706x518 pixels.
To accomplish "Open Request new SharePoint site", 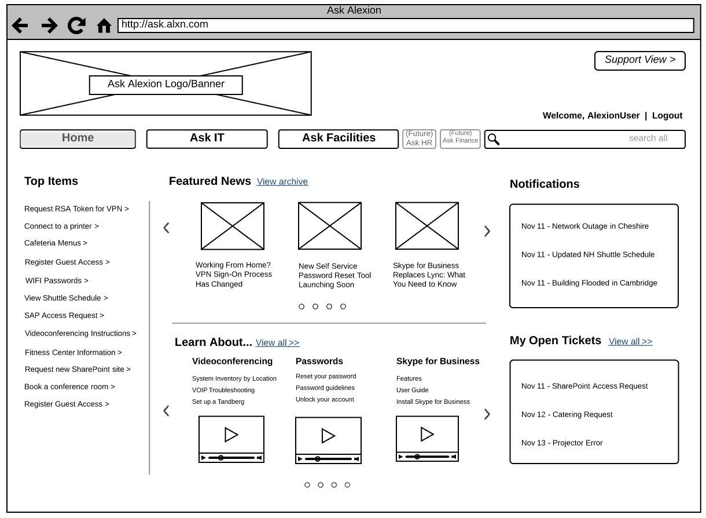I will [78, 369].
